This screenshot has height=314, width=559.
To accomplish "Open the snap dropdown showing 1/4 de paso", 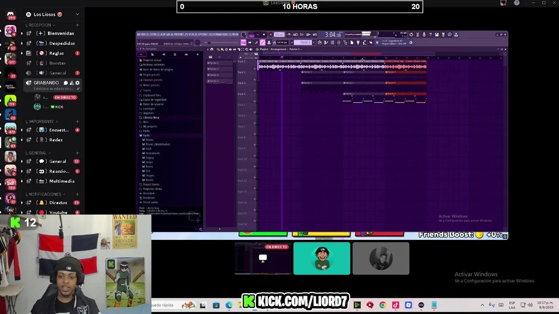I will tap(282, 42).
